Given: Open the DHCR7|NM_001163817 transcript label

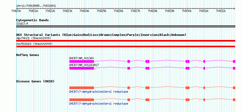Looking at the screenshot, I should click(x=84, y=65).
